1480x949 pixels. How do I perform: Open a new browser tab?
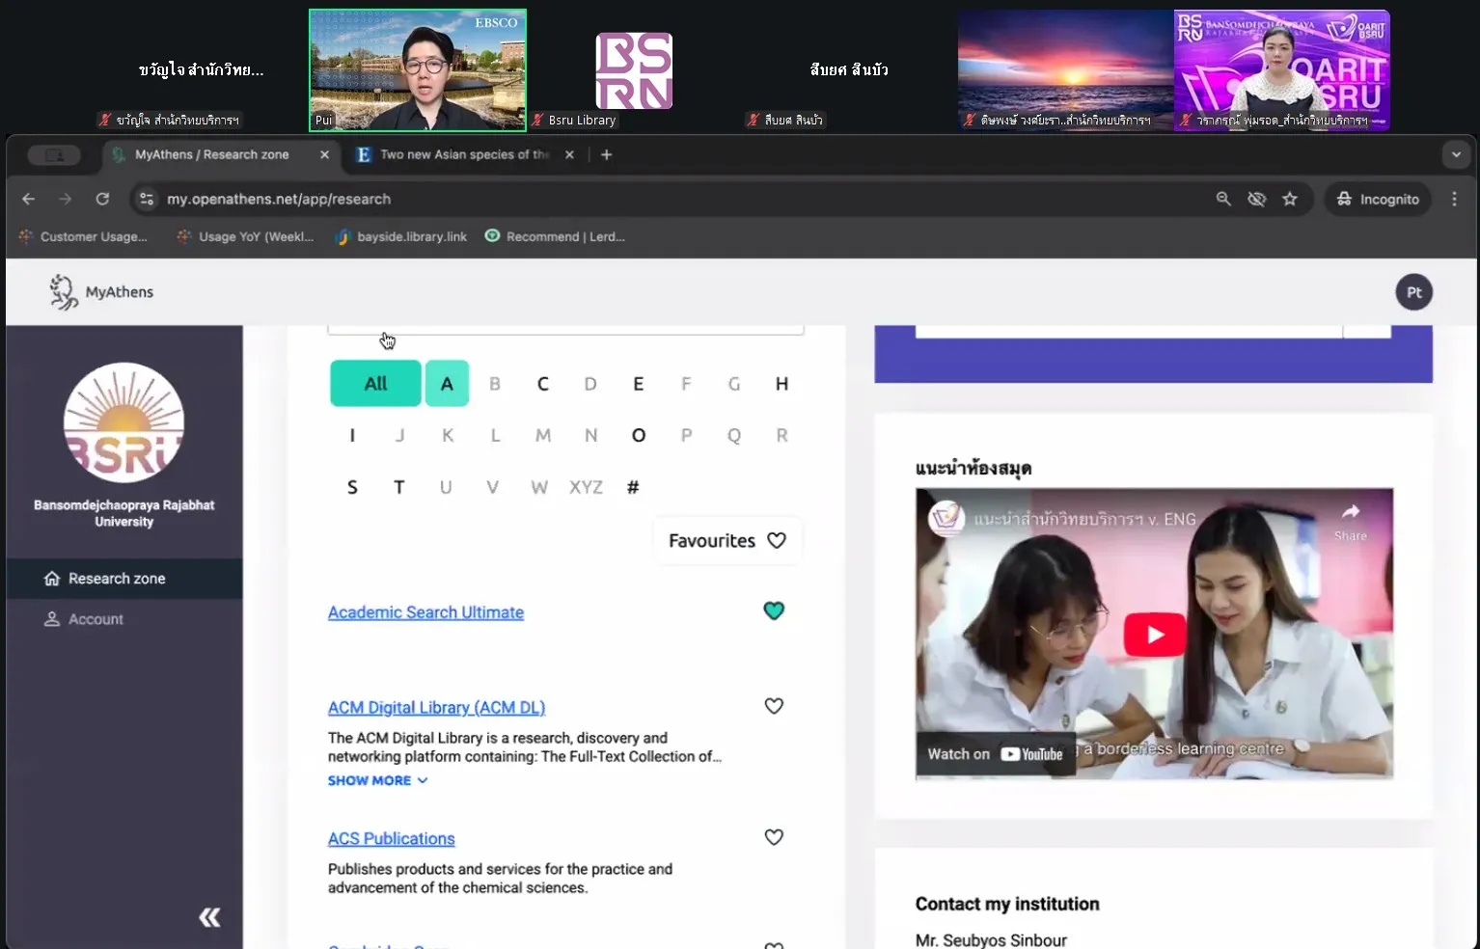(x=606, y=154)
